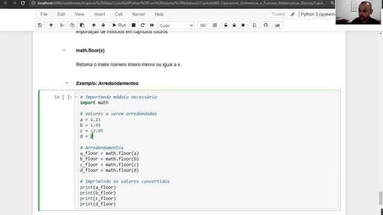383x215 pixels.
Task: Click on line 'a = 1.21'
Action: point(90,119)
